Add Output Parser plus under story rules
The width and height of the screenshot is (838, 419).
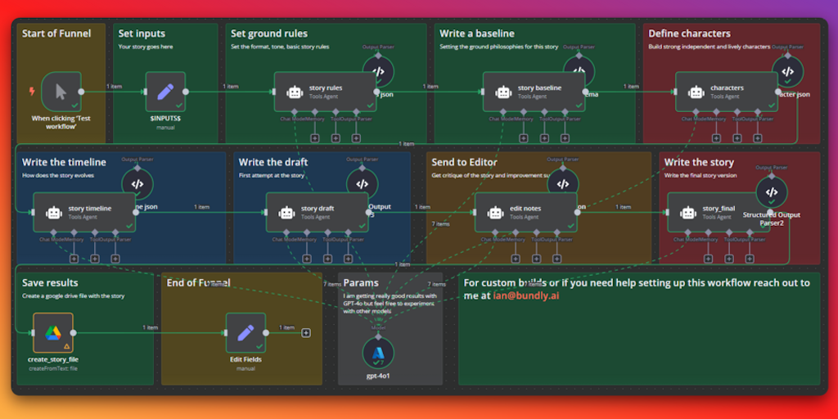tap(356, 137)
